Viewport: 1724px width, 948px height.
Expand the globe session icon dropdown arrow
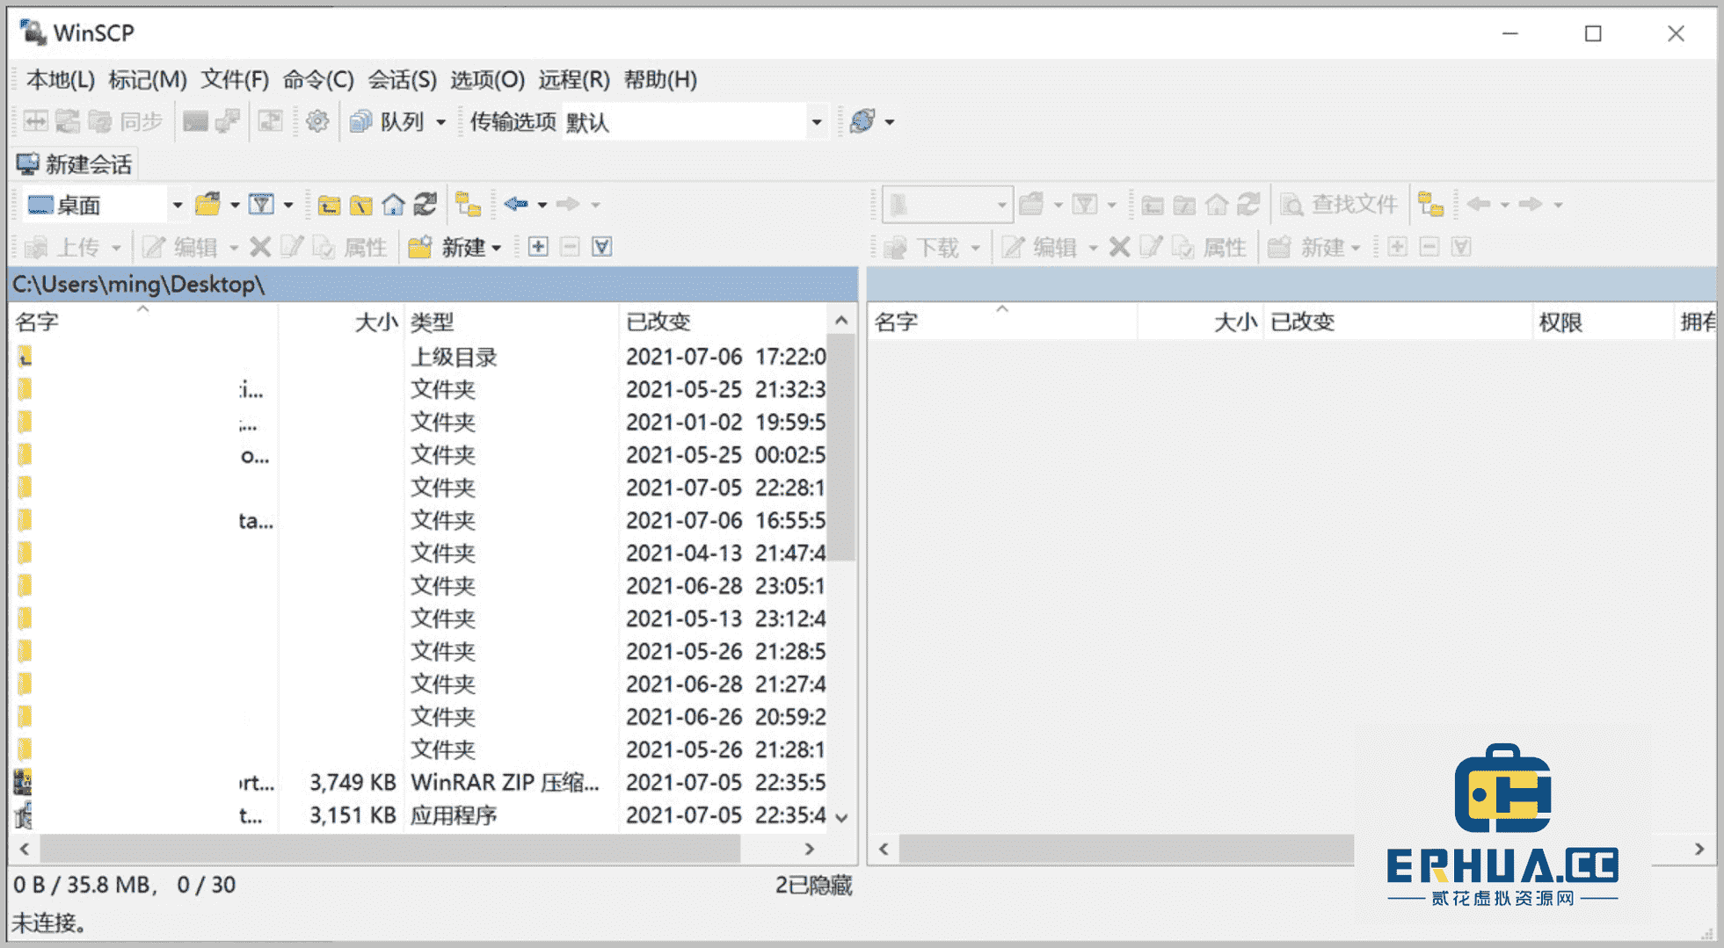click(890, 122)
